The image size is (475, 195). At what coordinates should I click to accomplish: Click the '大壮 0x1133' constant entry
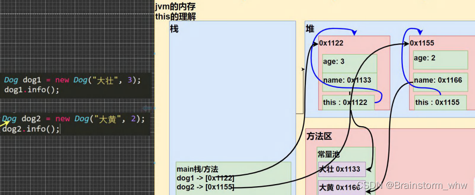(342, 169)
